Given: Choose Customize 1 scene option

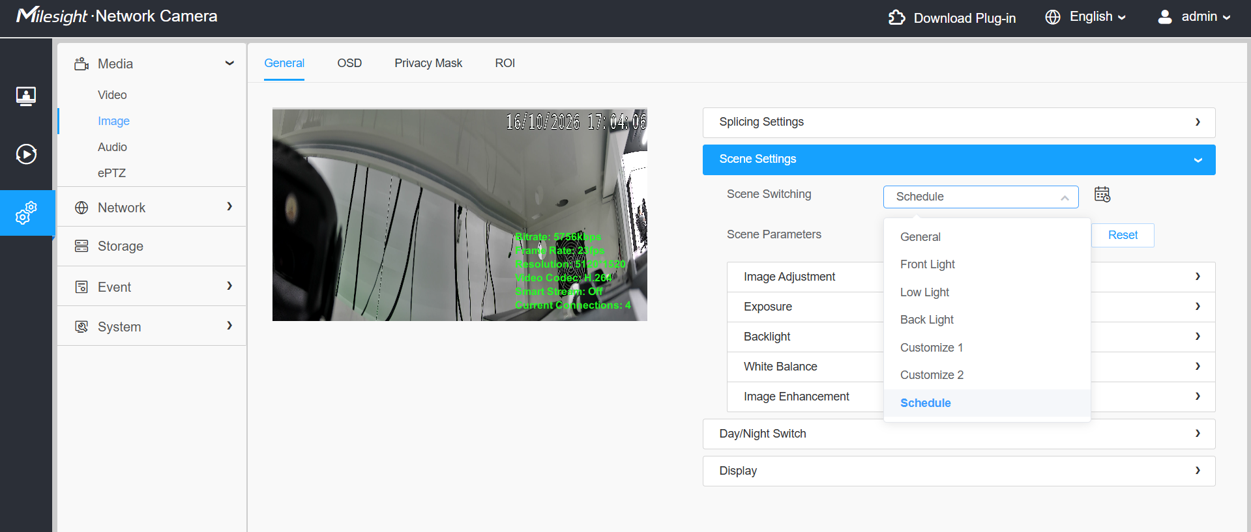Looking at the screenshot, I should (x=987, y=348).
